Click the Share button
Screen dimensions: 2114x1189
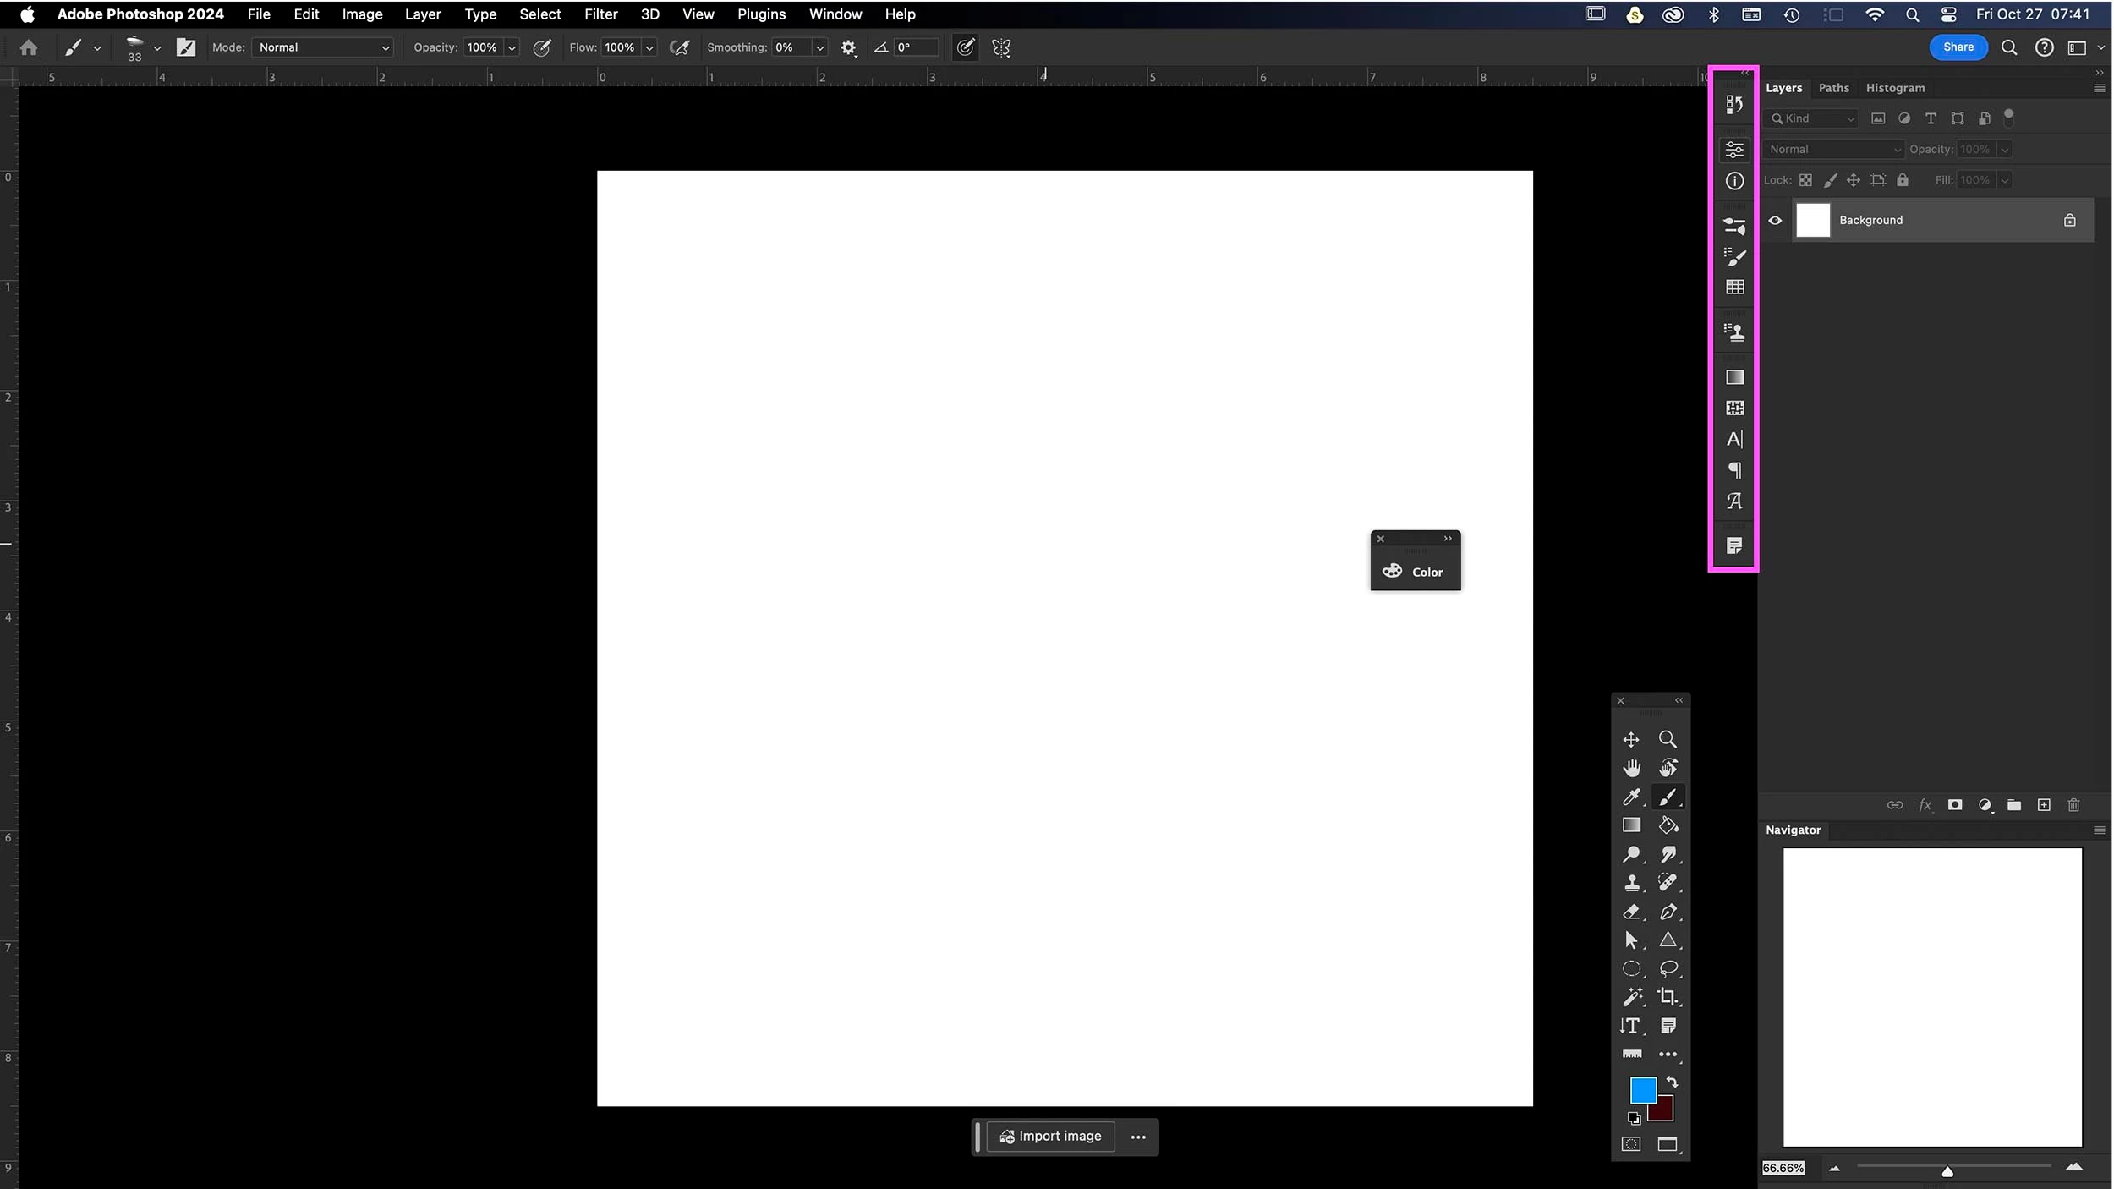point(1958,47)
